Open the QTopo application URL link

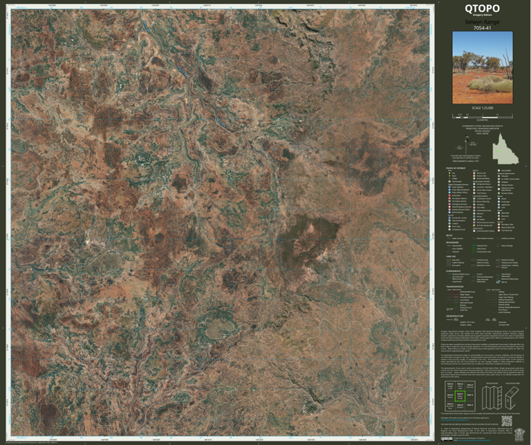pyautogui.click(x=455, y=420)
